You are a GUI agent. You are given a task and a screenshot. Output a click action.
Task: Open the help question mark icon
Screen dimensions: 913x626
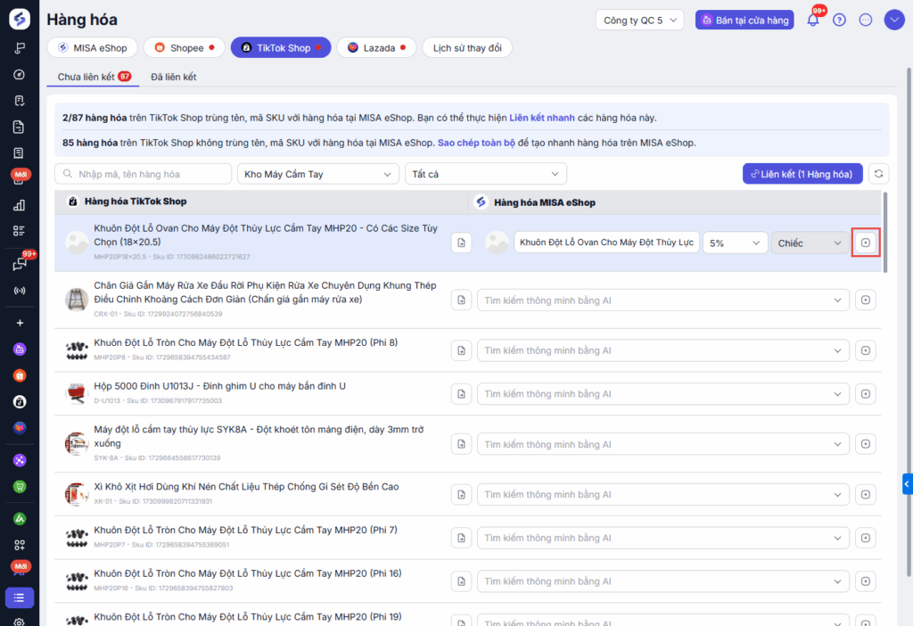click(839, 20)
